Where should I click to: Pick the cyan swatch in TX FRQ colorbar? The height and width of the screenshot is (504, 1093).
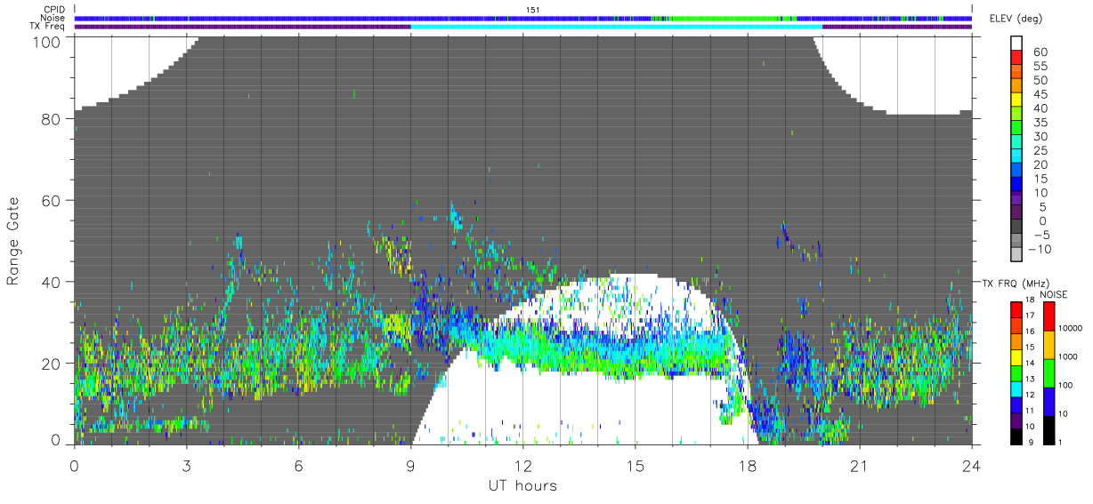coord(1017,388)
